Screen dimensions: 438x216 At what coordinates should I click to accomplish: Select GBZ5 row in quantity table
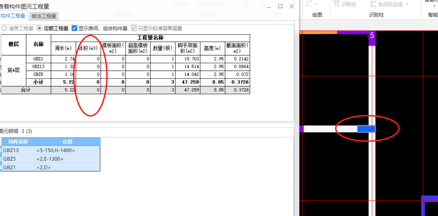pyautogui.click(x=39, y=74)
